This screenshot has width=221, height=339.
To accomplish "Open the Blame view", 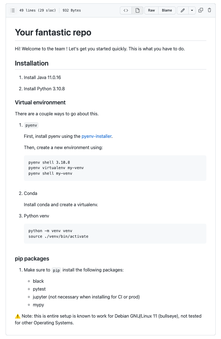I will pyautogui.click(x=167, y=10).
